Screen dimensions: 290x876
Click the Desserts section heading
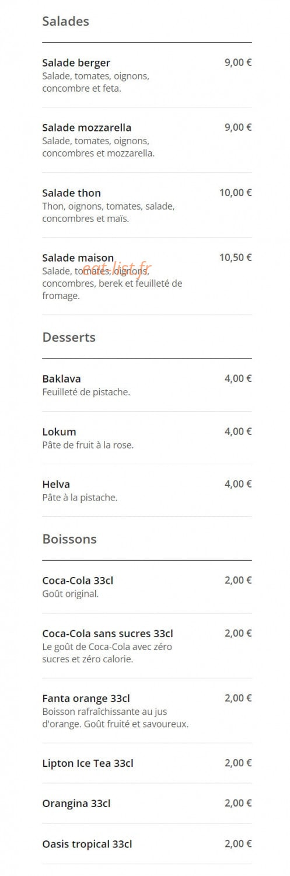tap(69, 337)
